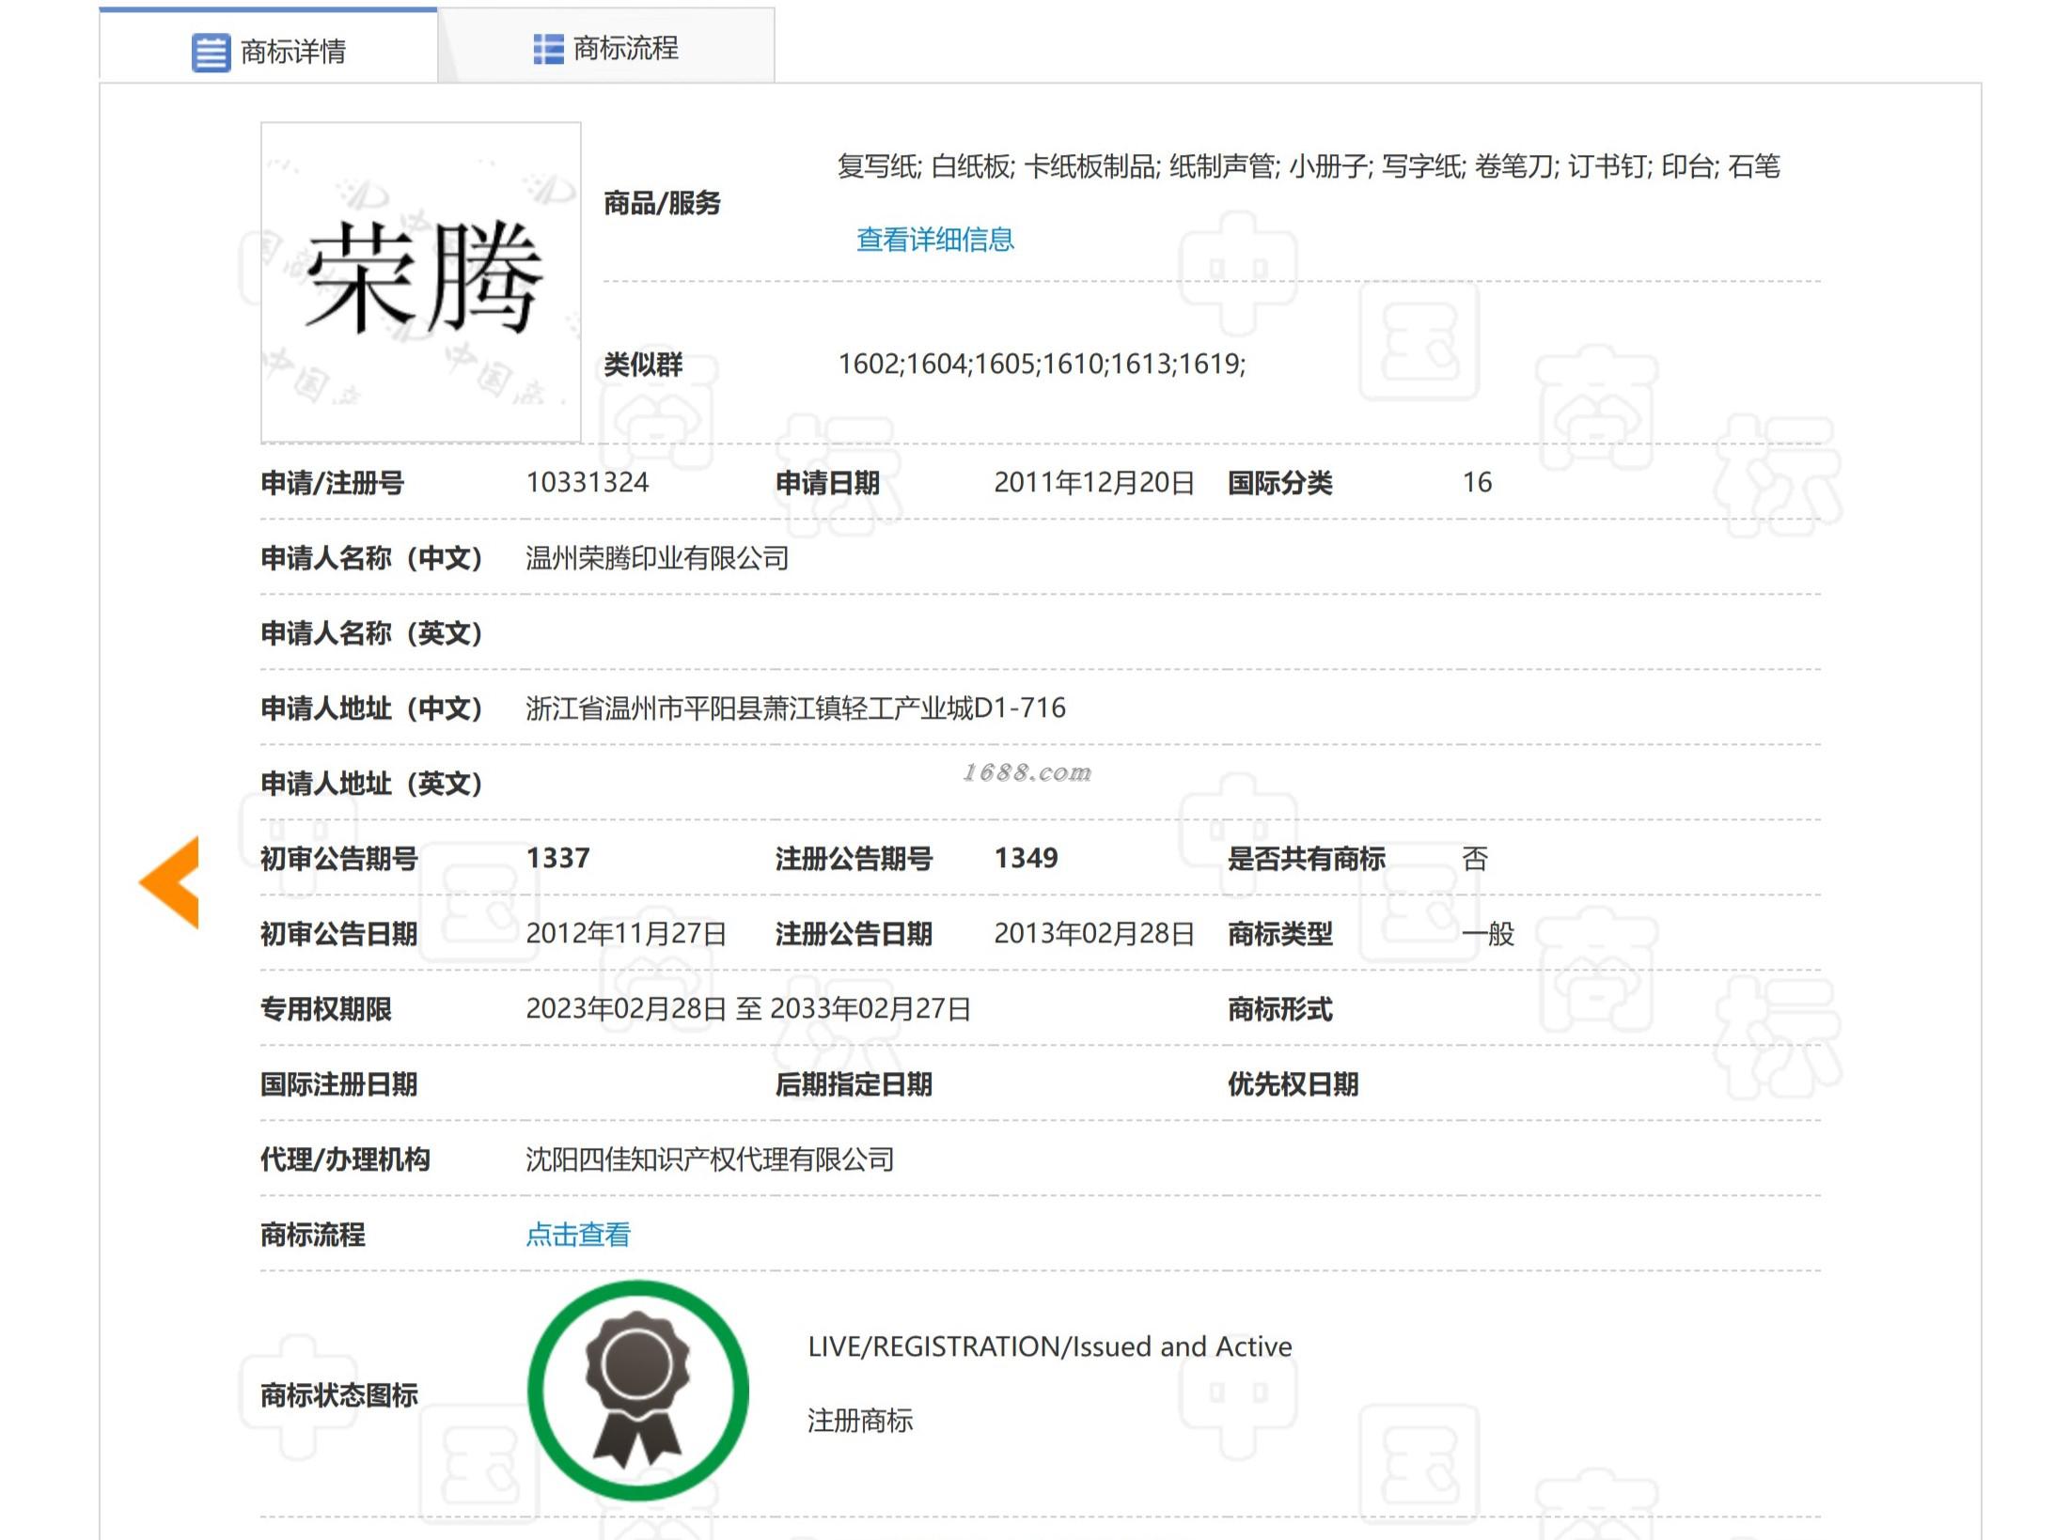Click the shared trademark value 否
This screenshot has height=1540, width=2054.
(x=1475, y=858)
